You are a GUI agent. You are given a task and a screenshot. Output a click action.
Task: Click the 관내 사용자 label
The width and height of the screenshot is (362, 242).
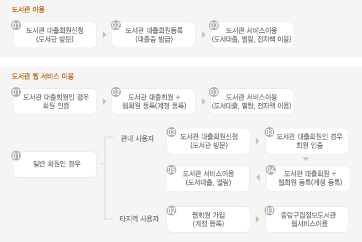(x=138, y=138)
